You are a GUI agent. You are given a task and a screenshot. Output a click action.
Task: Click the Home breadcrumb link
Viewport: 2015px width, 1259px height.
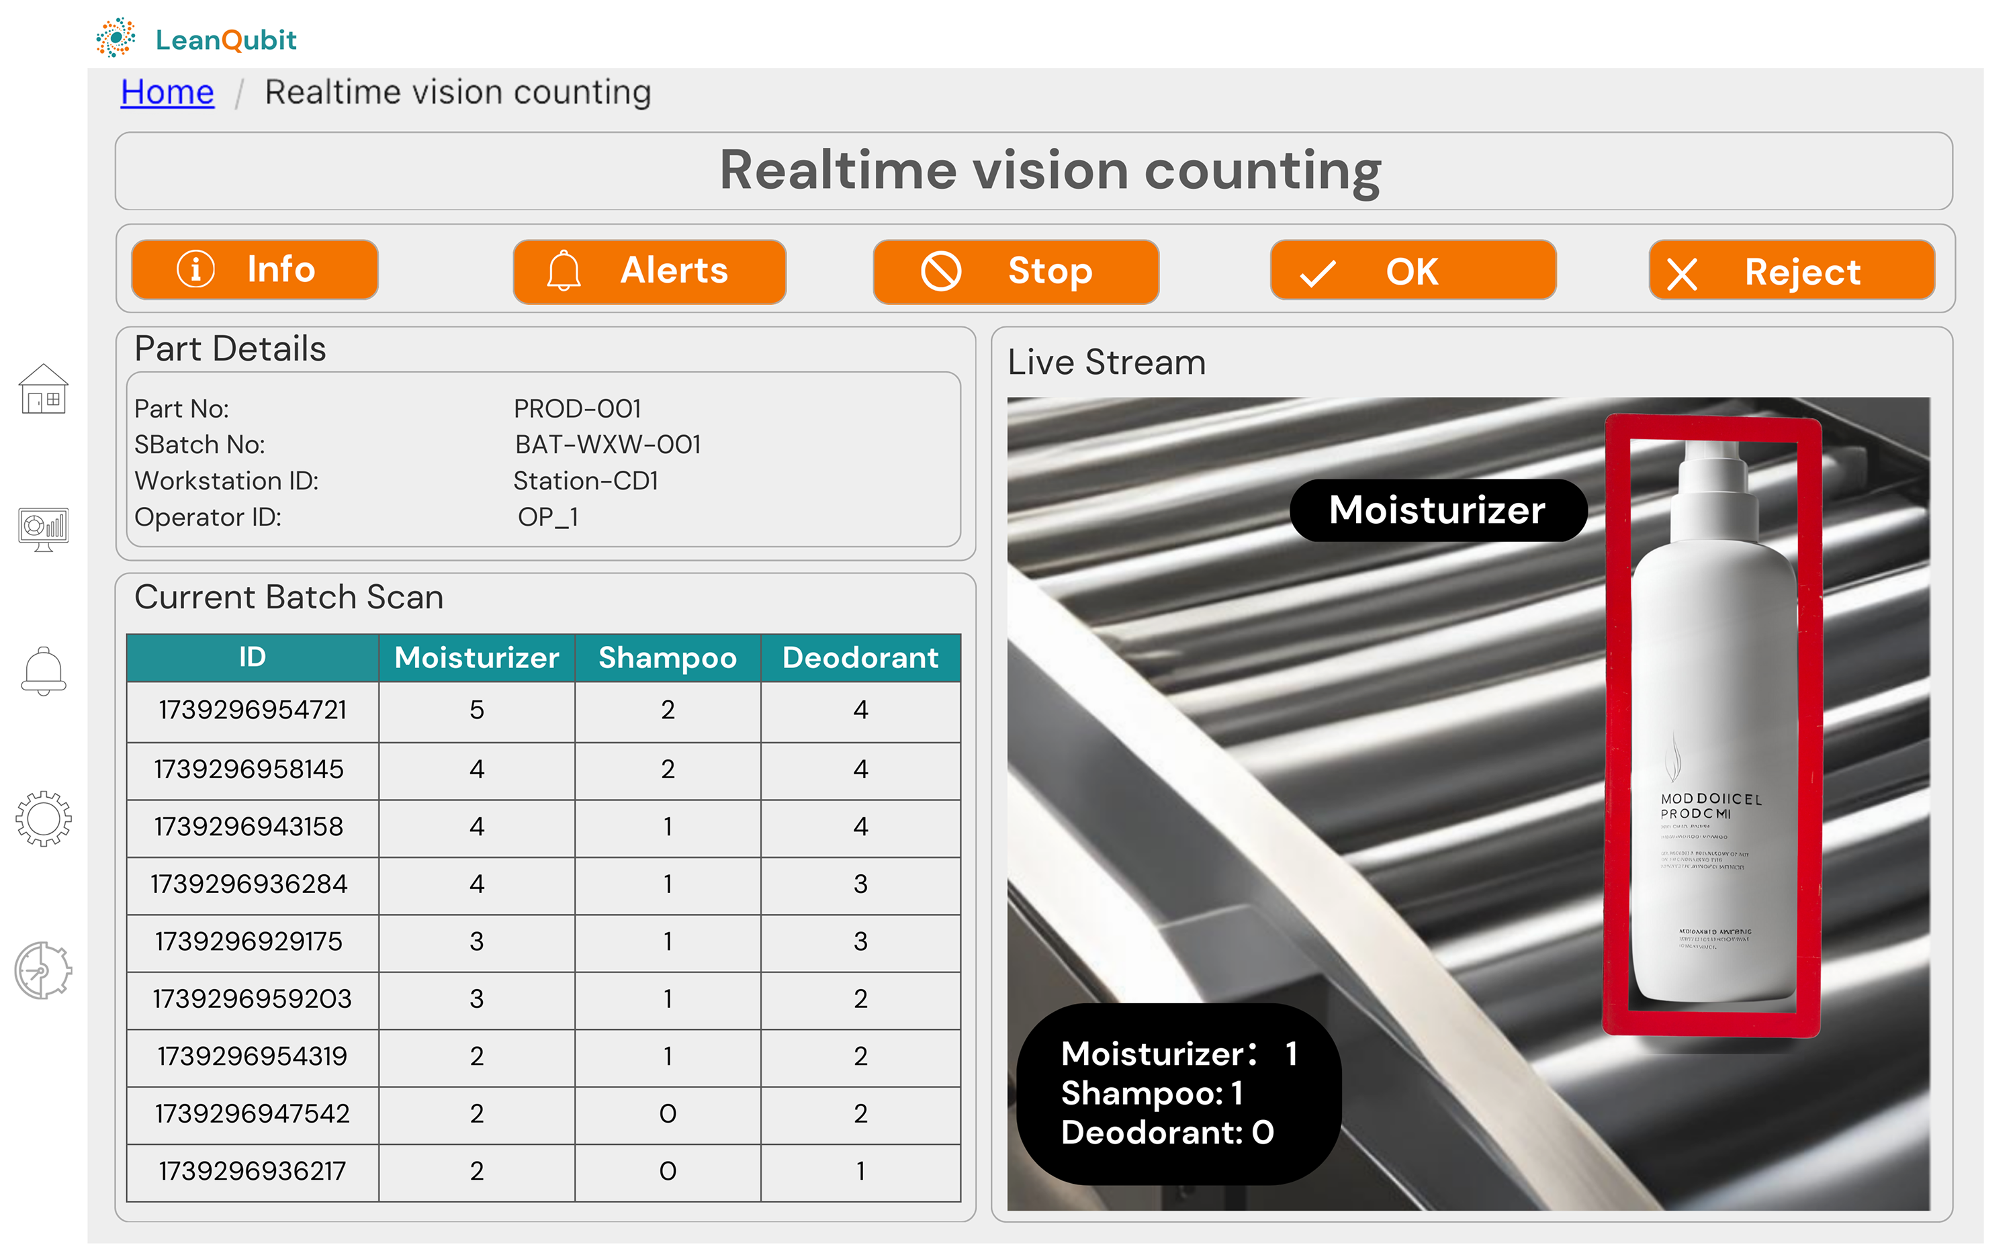coord(167,91)
